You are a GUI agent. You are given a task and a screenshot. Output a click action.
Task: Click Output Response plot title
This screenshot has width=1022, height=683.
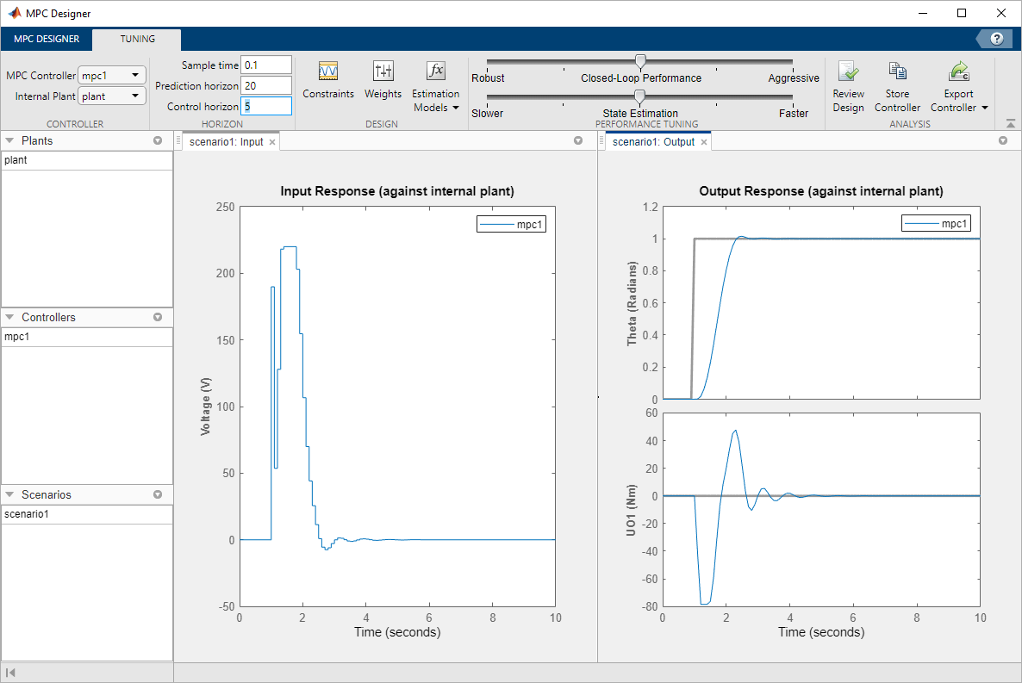821,191
